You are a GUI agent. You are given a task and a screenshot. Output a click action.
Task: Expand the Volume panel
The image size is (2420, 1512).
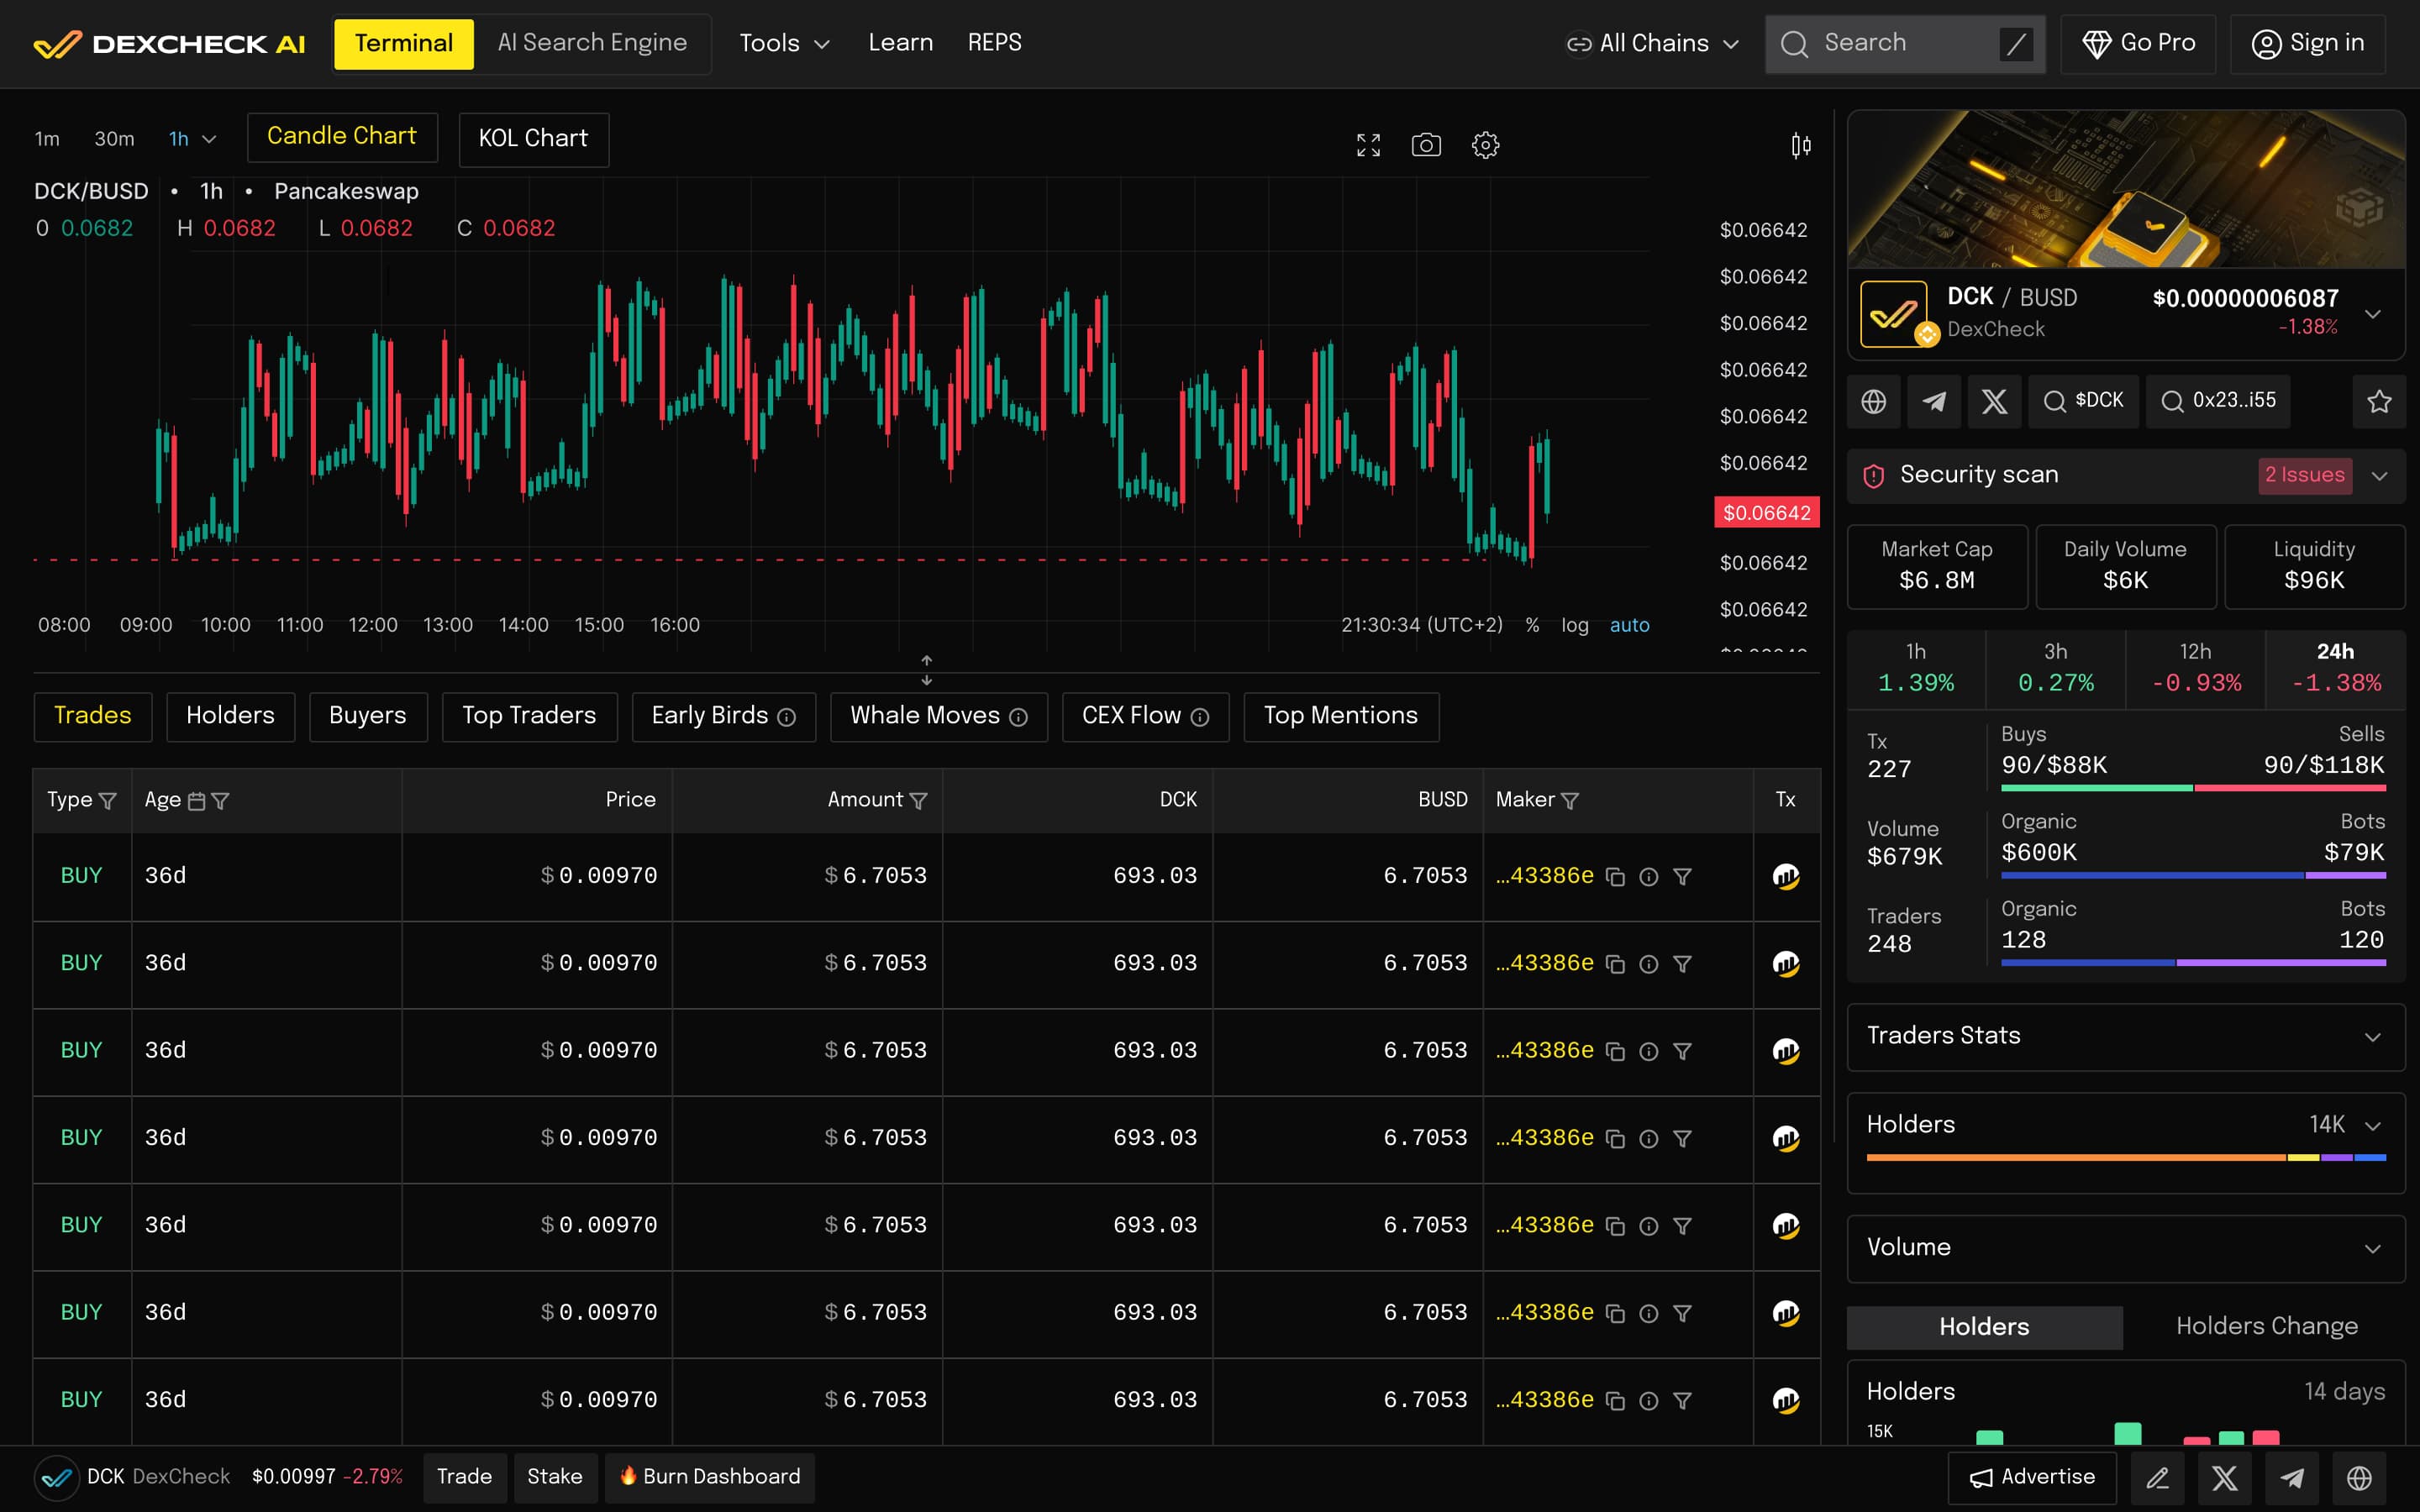[x=2126, y=1248]
